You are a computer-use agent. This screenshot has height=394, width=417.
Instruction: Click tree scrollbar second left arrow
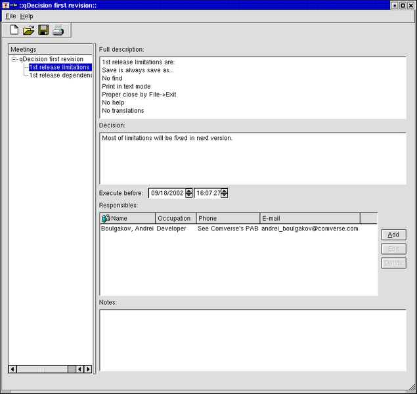[x=79, y=369]
